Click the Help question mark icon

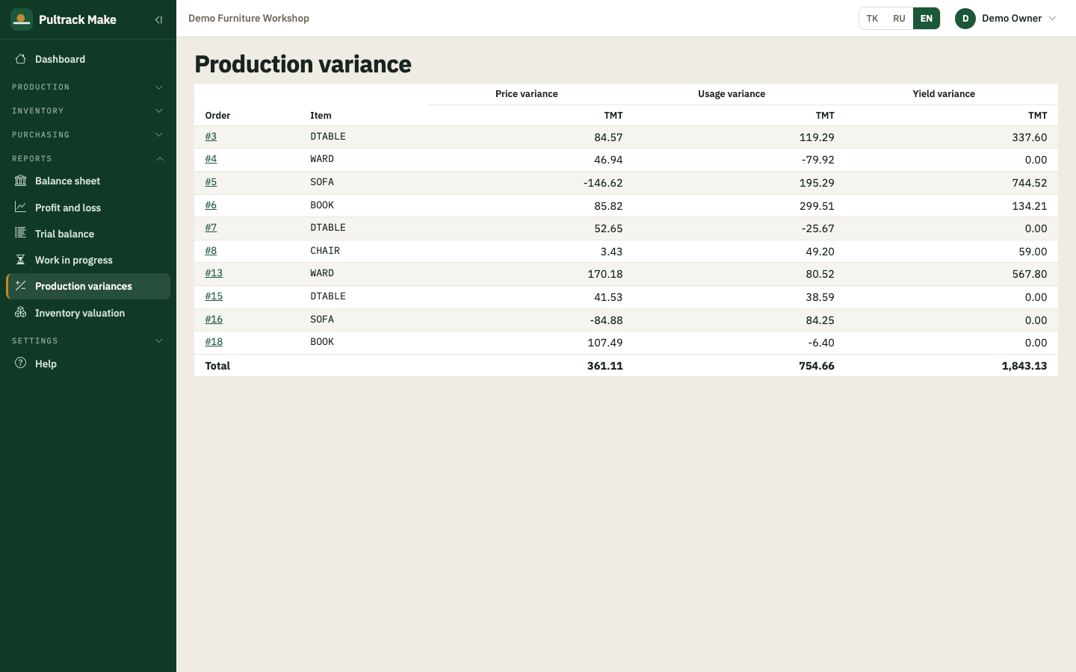tap(21, 364)
